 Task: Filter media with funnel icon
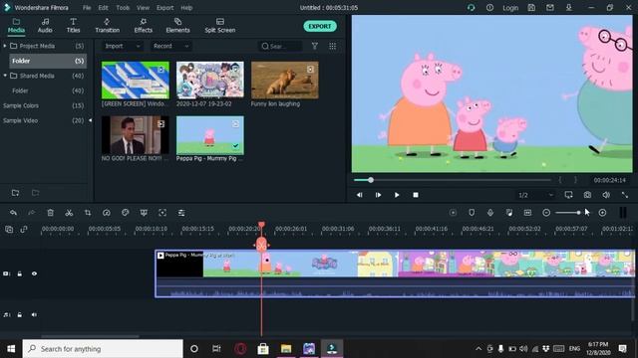tap(315, 47)
